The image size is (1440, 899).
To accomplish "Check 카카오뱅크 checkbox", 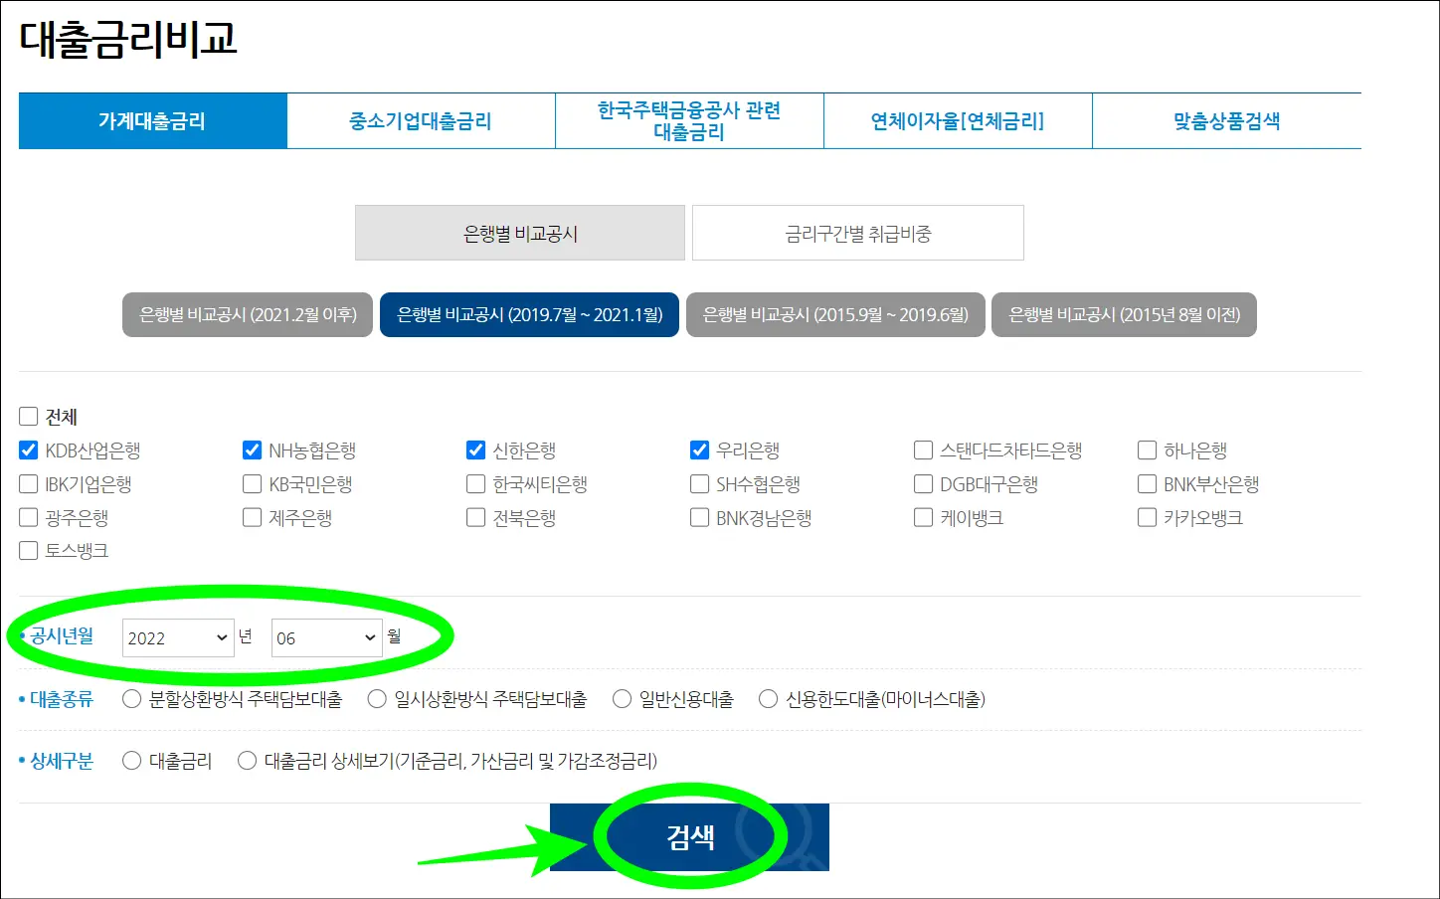I will 1148,517.
